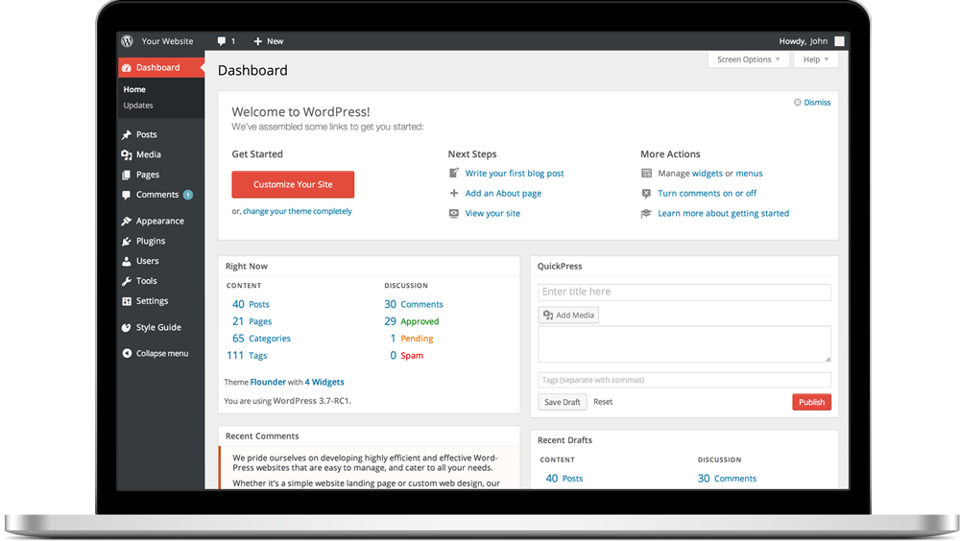Click the Save Draft button
This screenshot has height=541, width=960.
[x=562, y=402]
